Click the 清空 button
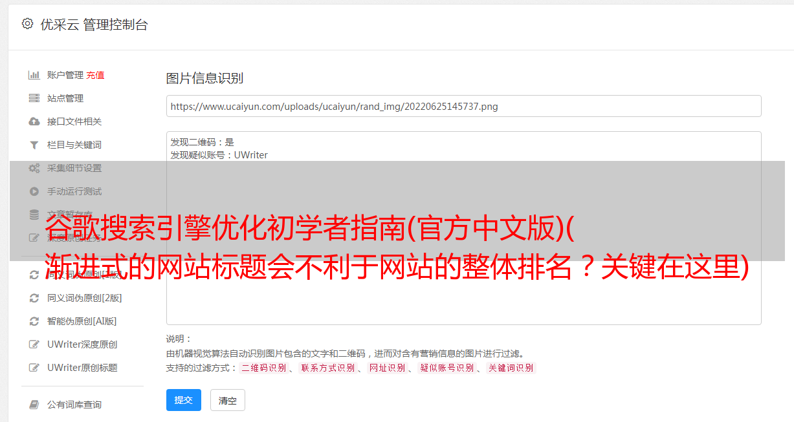 (x=228, y=401)
